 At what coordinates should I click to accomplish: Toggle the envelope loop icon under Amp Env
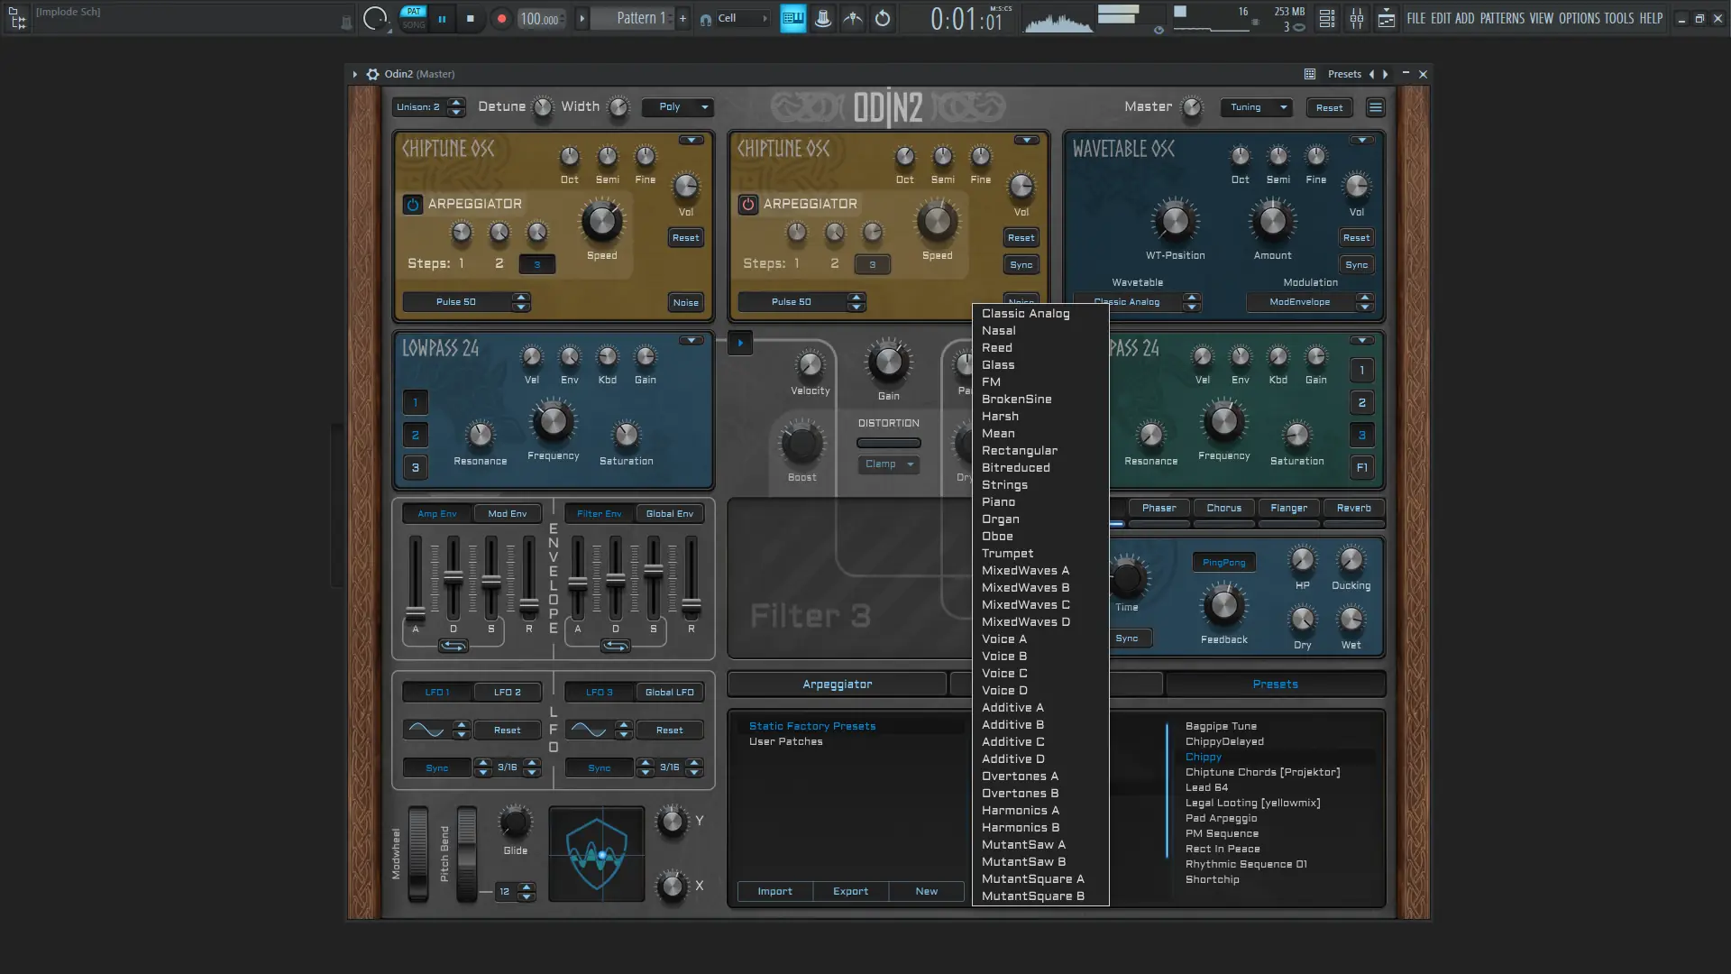point(453,646)
